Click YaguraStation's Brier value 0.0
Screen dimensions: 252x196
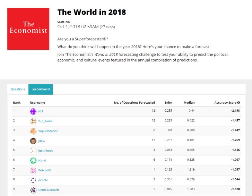coord(170,130)
